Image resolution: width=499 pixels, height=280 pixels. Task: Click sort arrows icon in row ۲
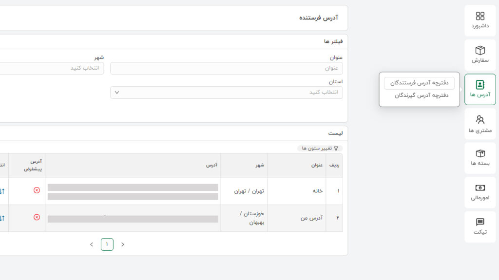[x=2, y=218]
